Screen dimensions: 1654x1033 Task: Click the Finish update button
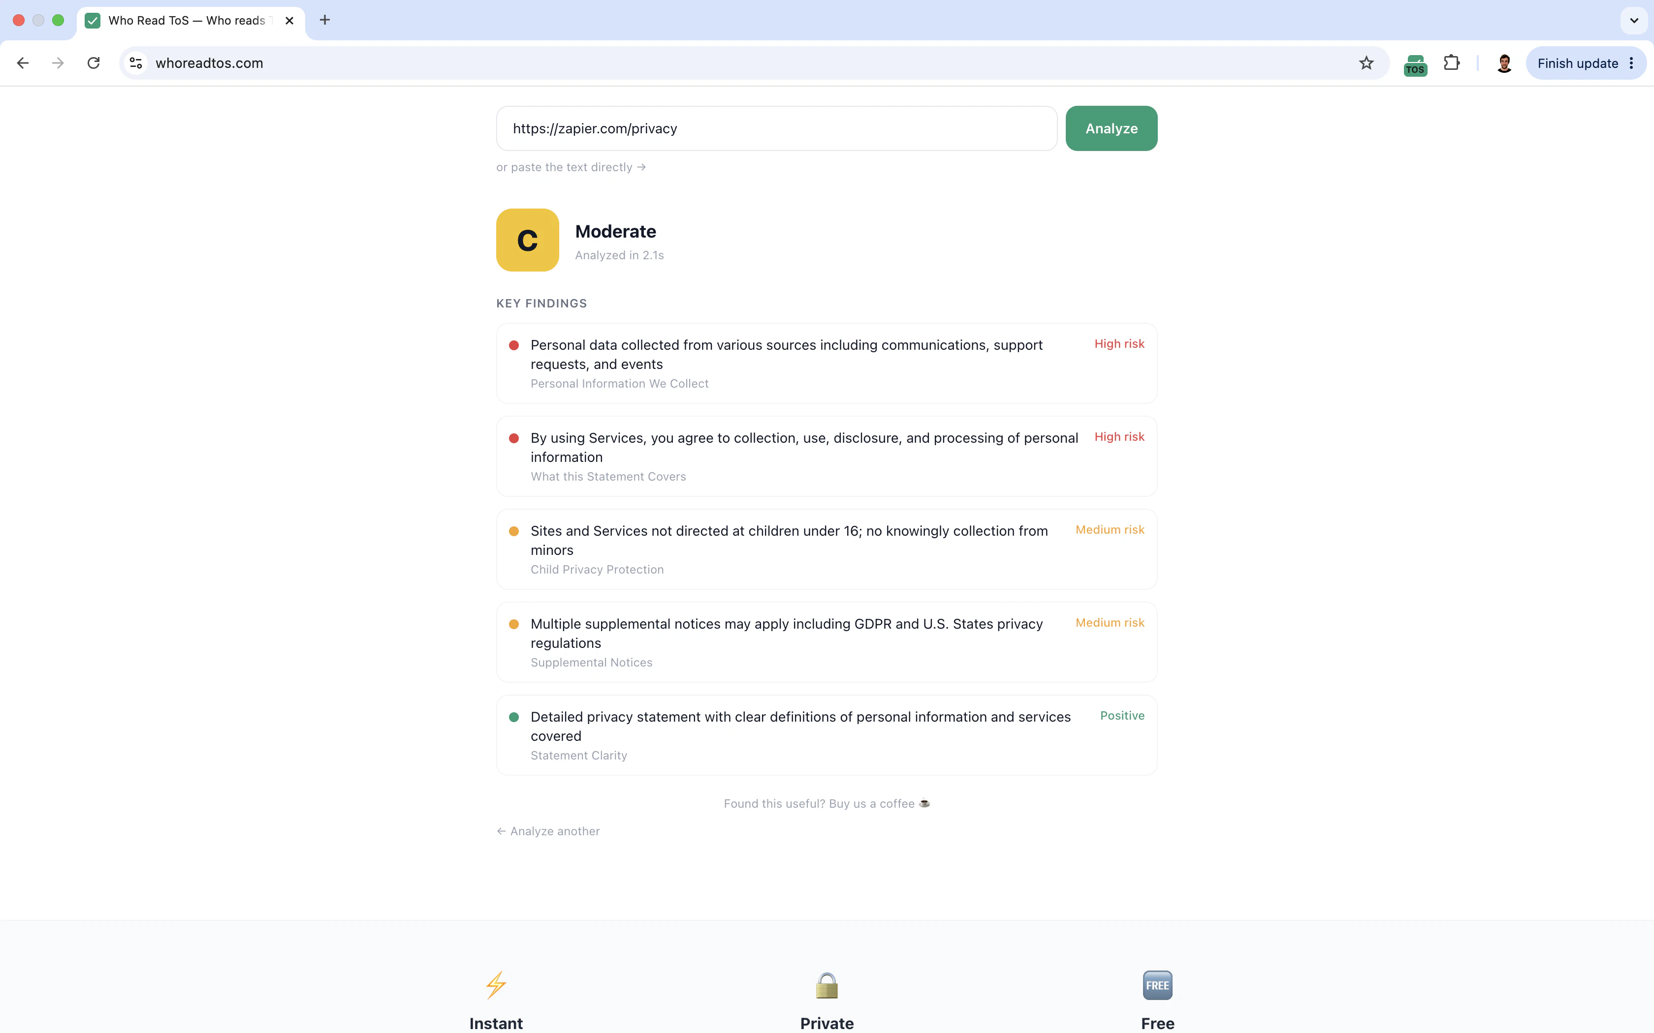coord(1577,63)
